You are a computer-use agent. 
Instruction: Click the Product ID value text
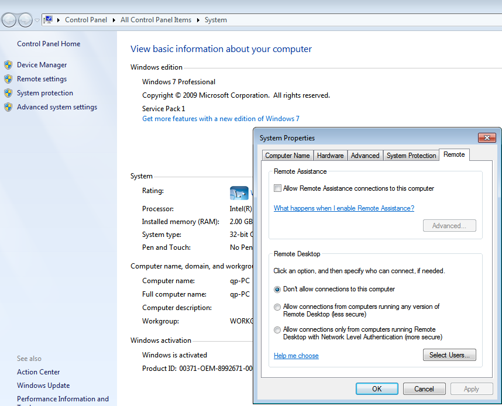pos(216,368)
